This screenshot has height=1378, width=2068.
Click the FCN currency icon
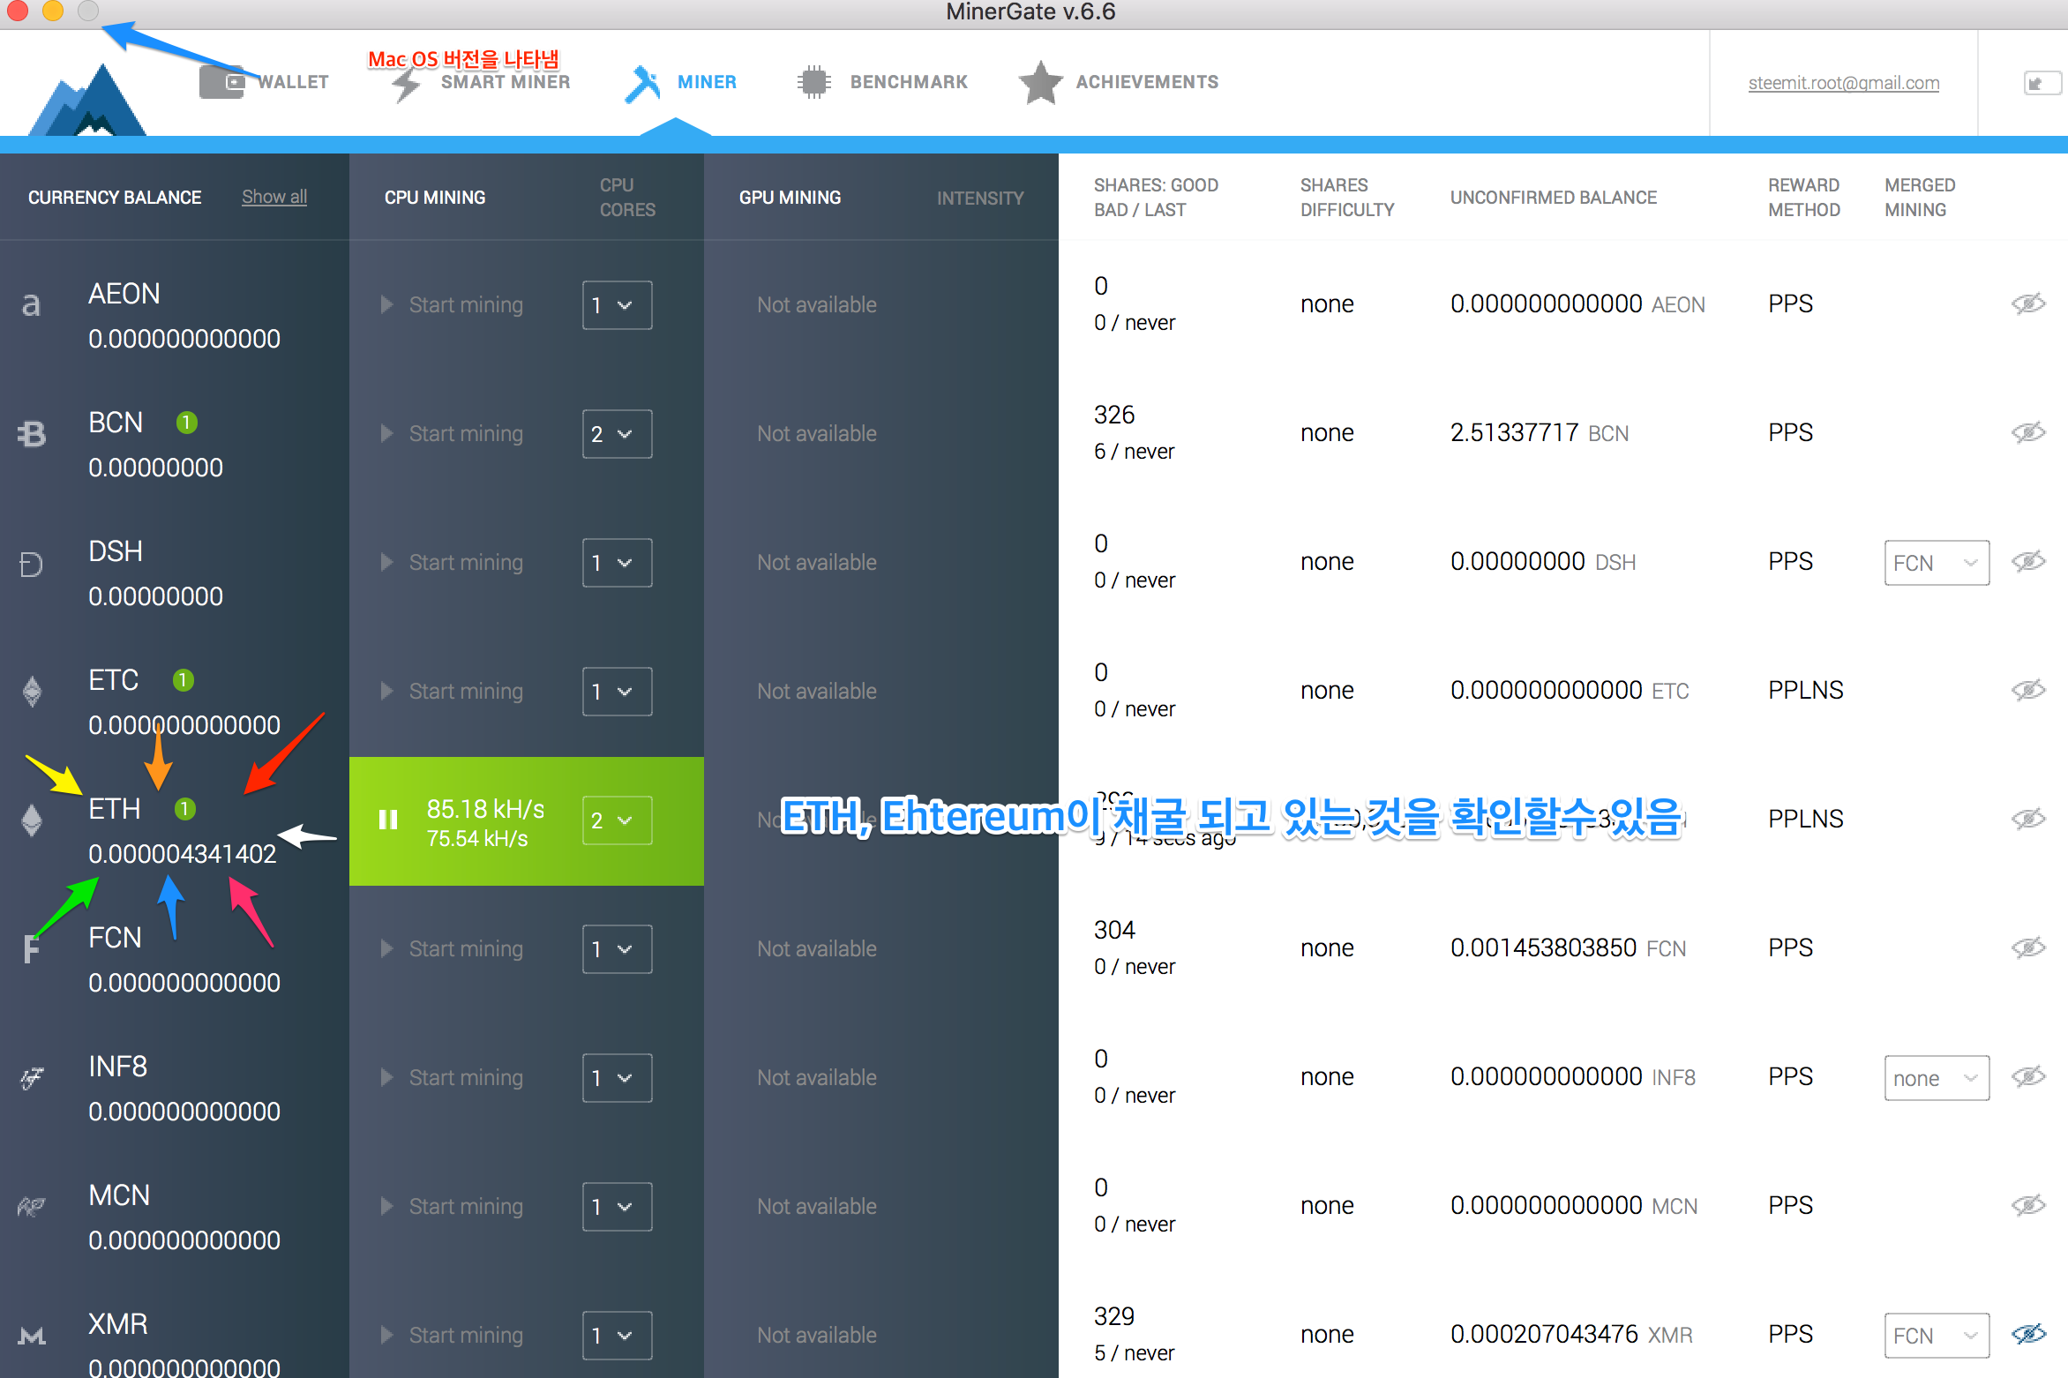[31, 949]
